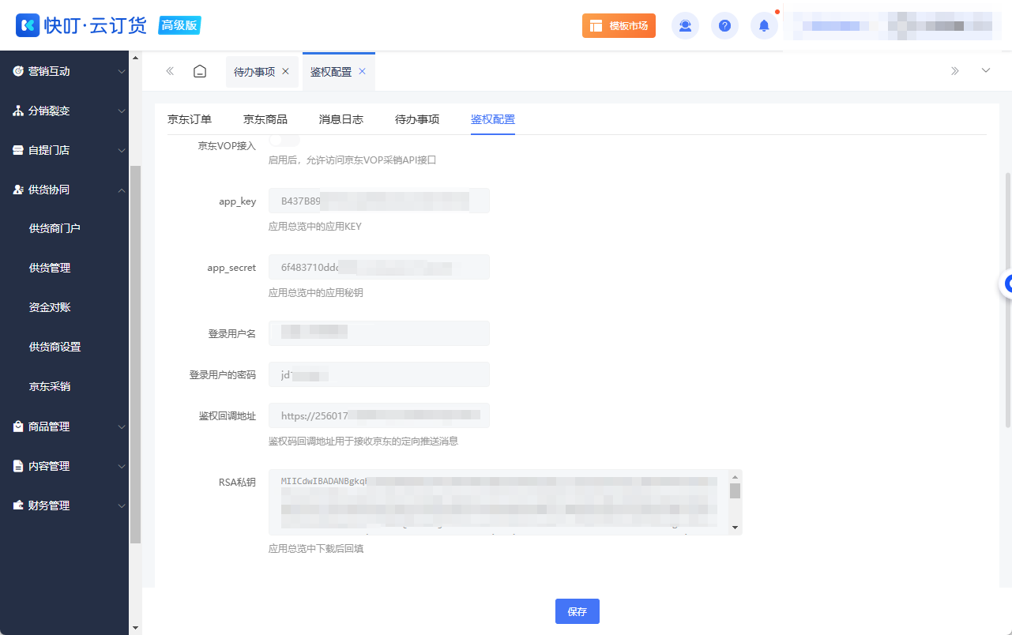Open 供货管理 in the sidebar
Image resolution: width=1012 pixels, height=635 pixels.
(x=50, y=268)
